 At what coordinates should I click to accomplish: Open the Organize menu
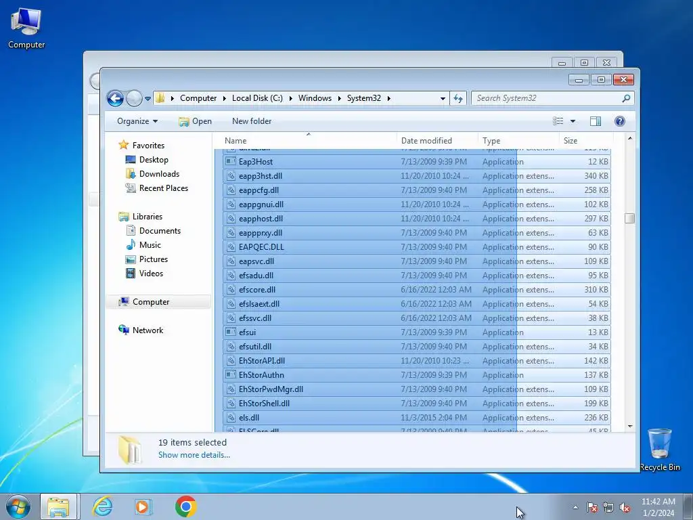click(x=137, y=121)
